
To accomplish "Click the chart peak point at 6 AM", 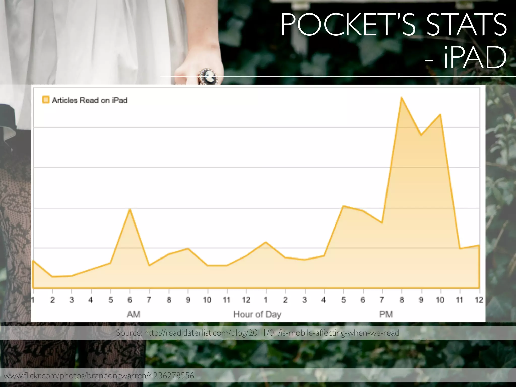I will [x=130, y=209].
